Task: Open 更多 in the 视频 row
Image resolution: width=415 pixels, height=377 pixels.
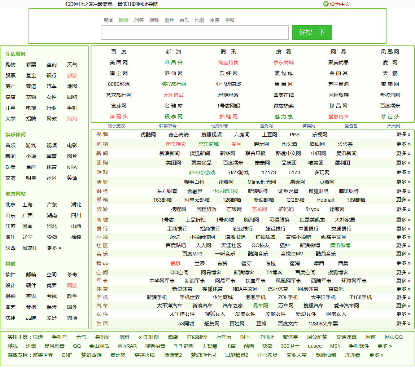Action: pyautogui.click(x=403, y=135)
